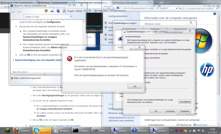Click OK in the error message dialog
This screenshot has width=221, height=134.
[135, 86]
